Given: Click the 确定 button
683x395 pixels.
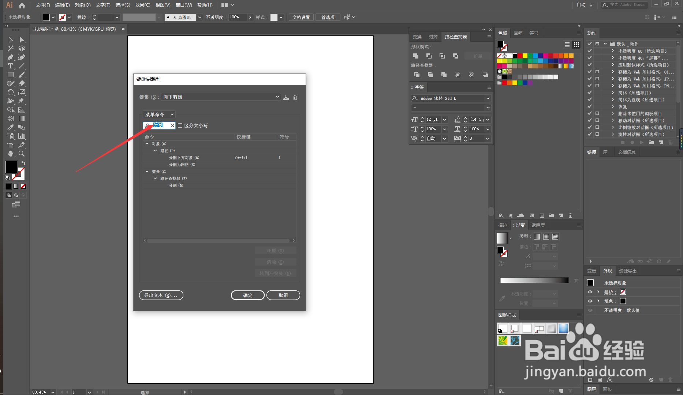Looking at the screenshot, I should [248, 295].
